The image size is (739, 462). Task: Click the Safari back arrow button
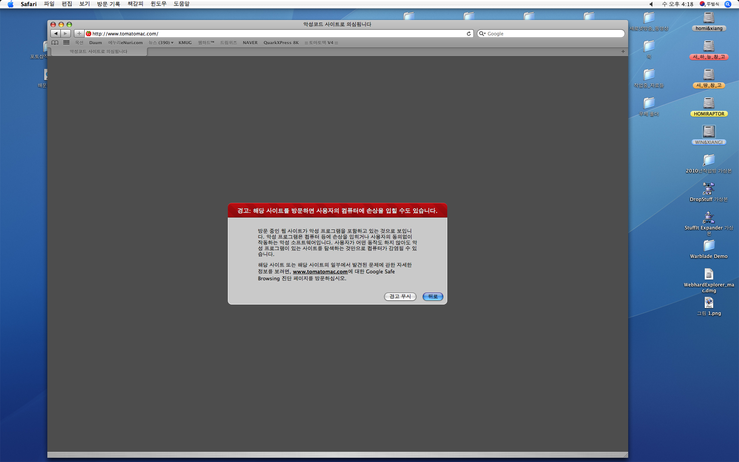[56, 33]
